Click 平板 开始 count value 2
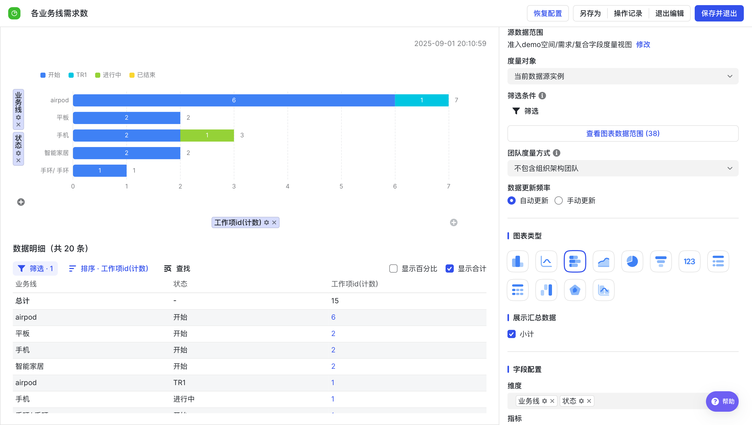752x425 pixels. pyautogui.click(x=333, y=333)
